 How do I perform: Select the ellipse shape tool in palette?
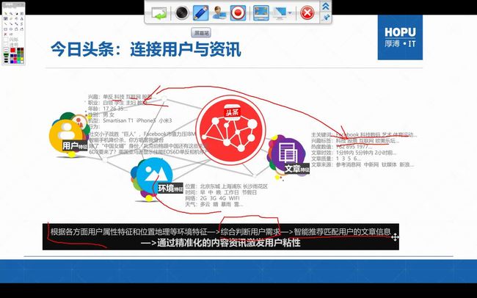pos(11,29)
